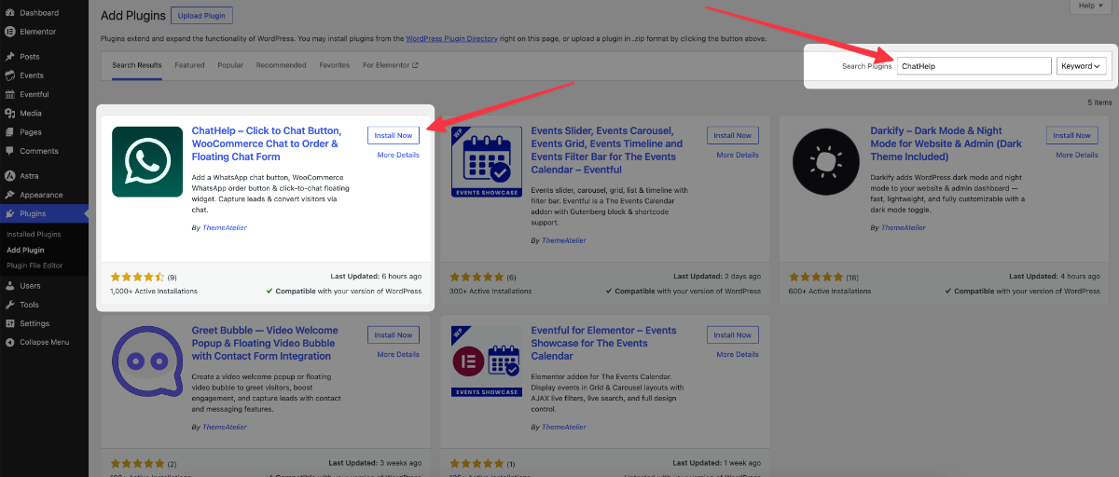Click the Collapse Menu arrow icon
The width and height of the screenshot is (1119, 477).
pos(9,342)
